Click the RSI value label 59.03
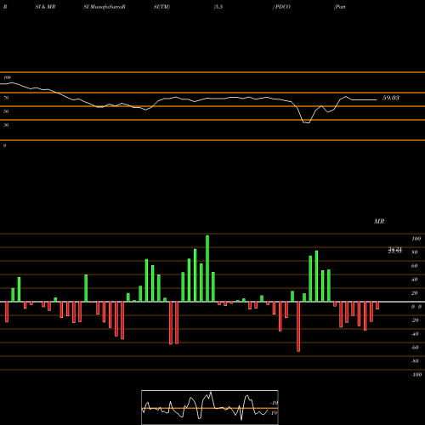 tap(391, 98)
